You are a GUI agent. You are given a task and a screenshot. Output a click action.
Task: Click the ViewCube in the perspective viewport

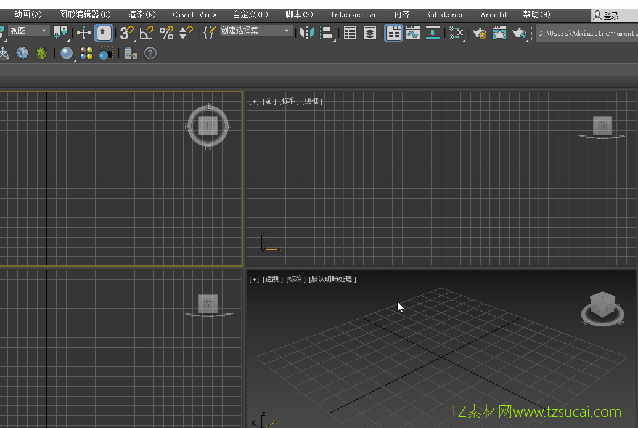pos(603,308)
